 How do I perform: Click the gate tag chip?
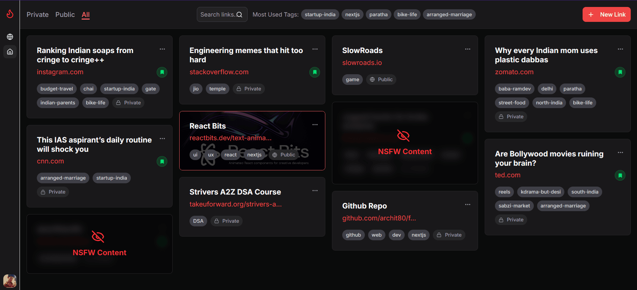[x=150, y=89]
